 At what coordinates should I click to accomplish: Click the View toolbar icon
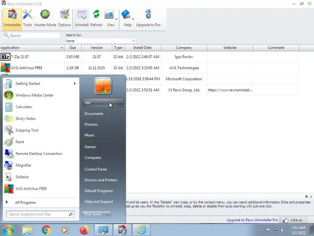point(109,18)
